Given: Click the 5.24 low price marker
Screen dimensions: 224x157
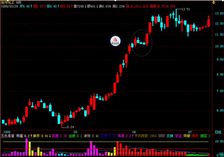Looking at the screenshot, I should pyautogui.click(x=70, y=127).
